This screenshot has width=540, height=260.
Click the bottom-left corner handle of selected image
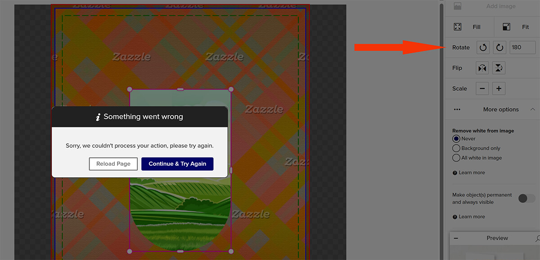click(x=130, y=251)
